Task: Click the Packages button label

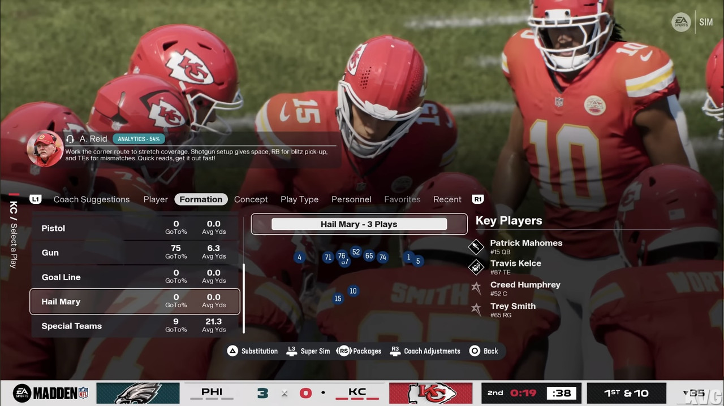Action: [367, 351]
